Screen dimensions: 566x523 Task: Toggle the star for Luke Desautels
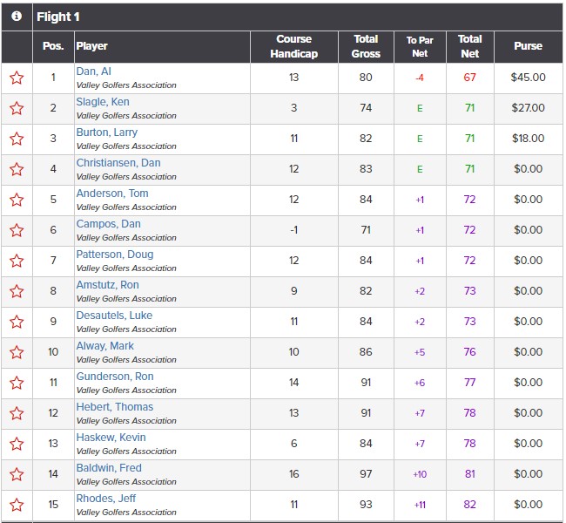pos(17,322)
